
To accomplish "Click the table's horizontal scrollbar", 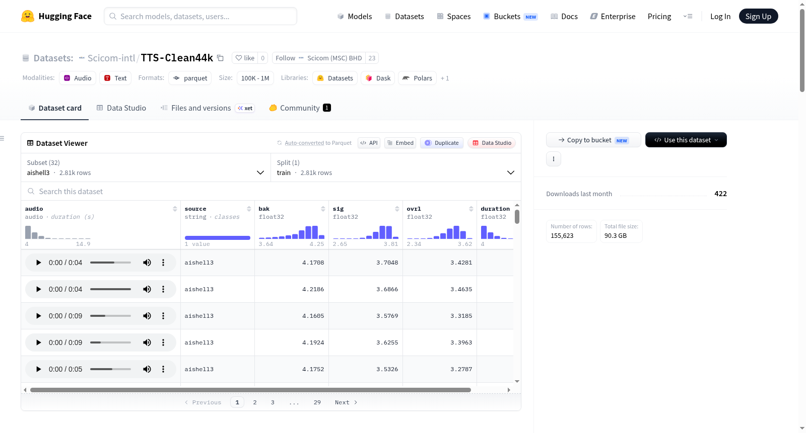I will tap(250, 390).
